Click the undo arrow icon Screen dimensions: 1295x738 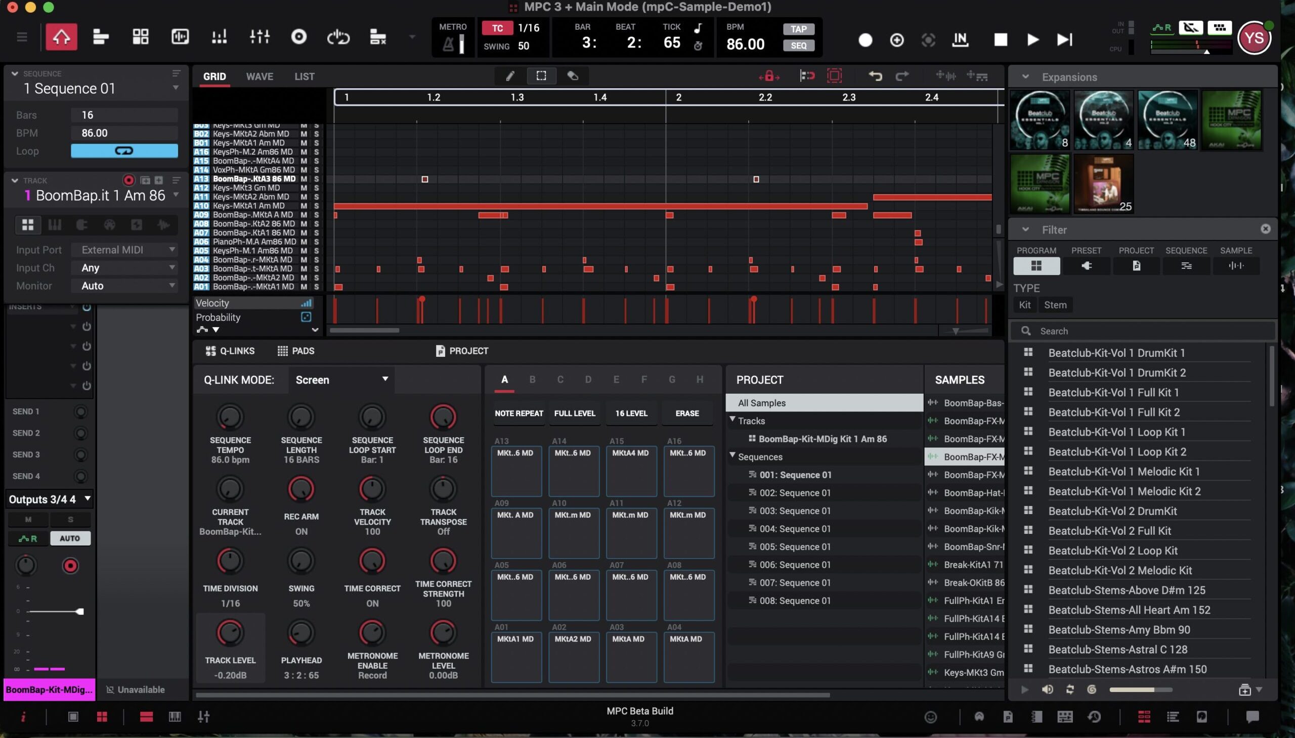coord(875,76)
